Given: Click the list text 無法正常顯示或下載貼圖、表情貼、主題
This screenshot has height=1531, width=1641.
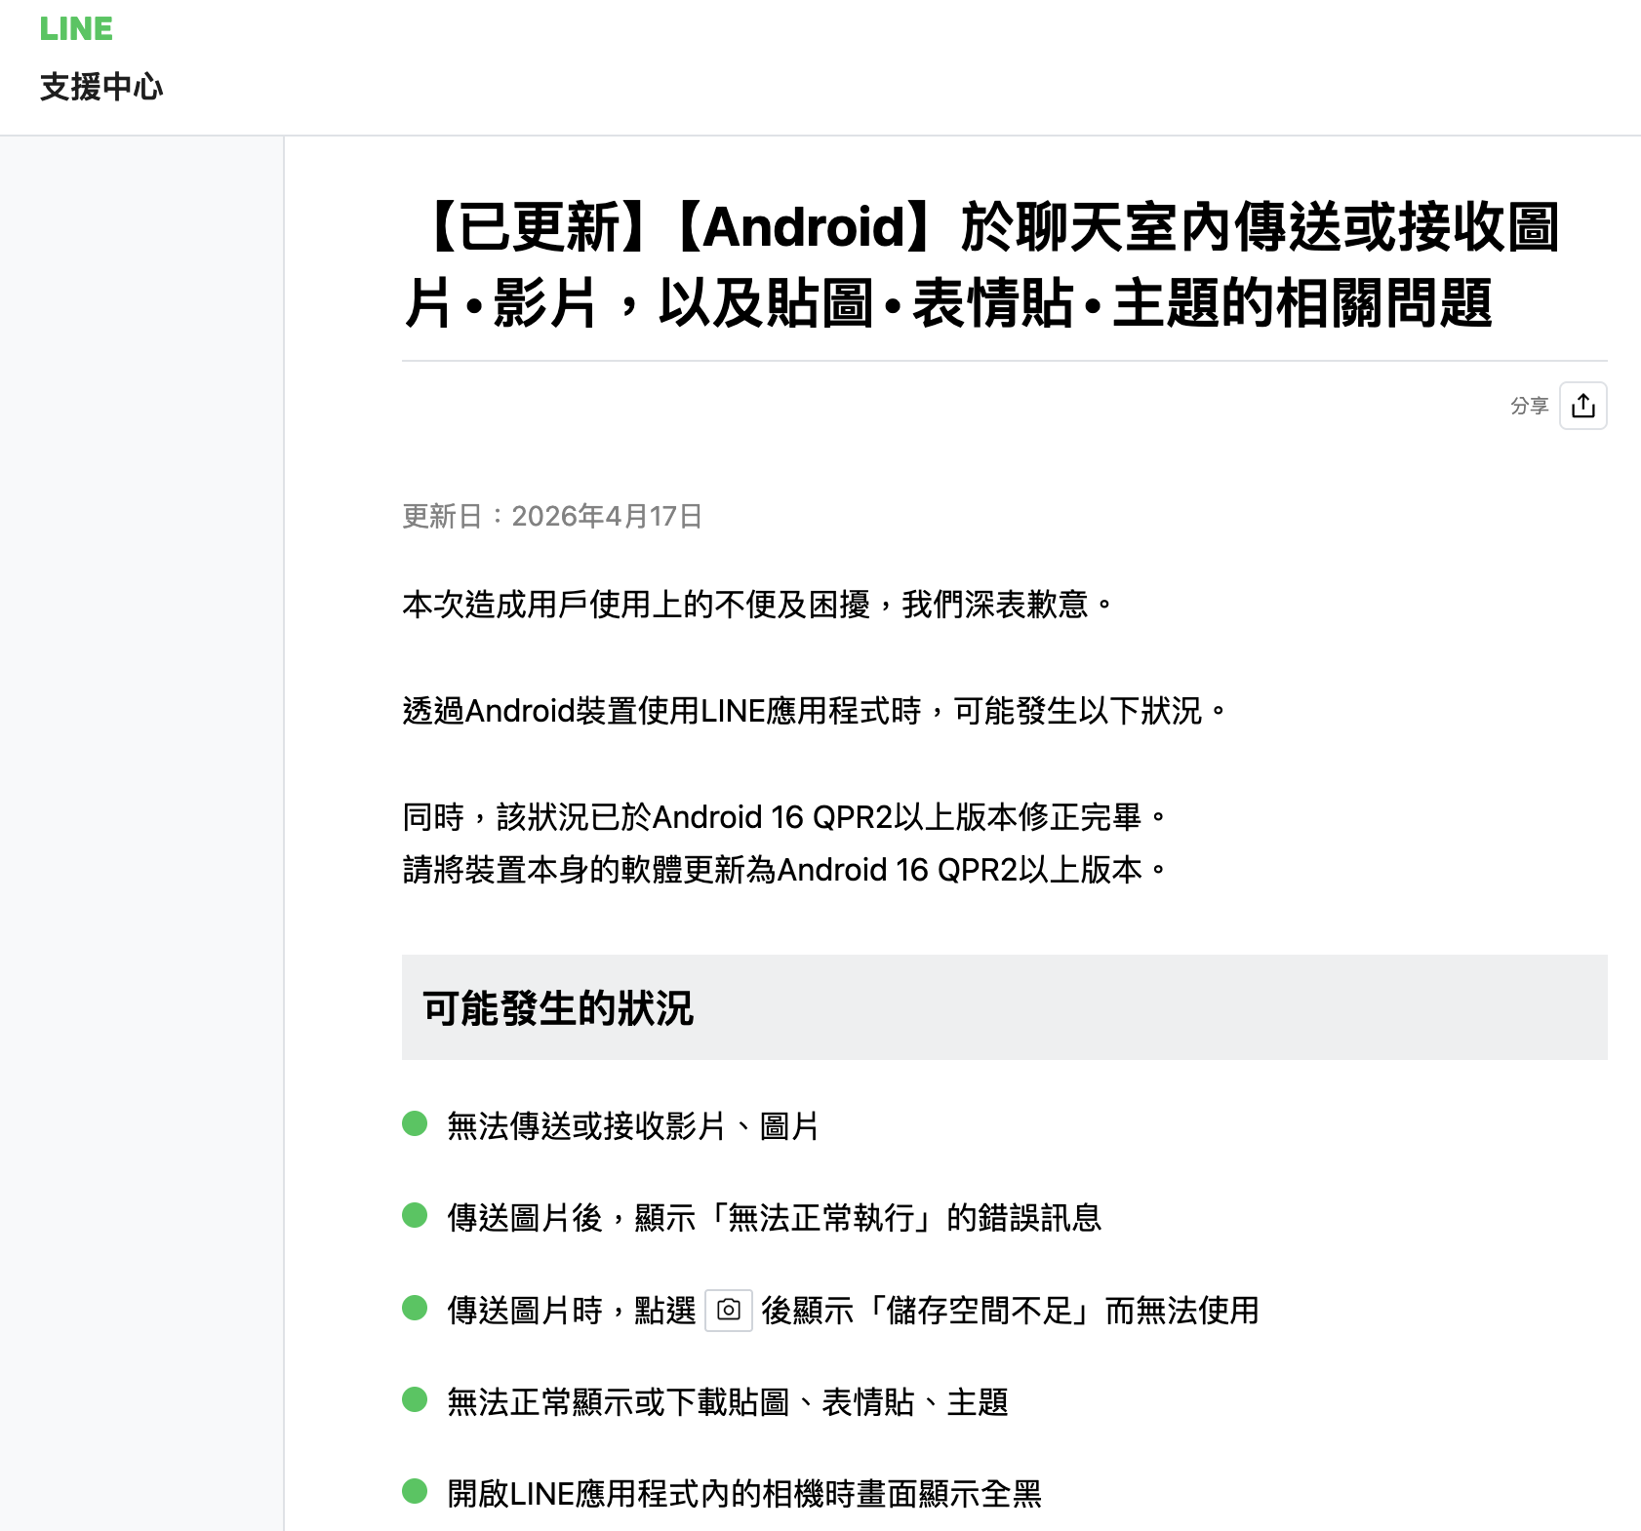Looking at the screenshot, I should (727, 1402).
